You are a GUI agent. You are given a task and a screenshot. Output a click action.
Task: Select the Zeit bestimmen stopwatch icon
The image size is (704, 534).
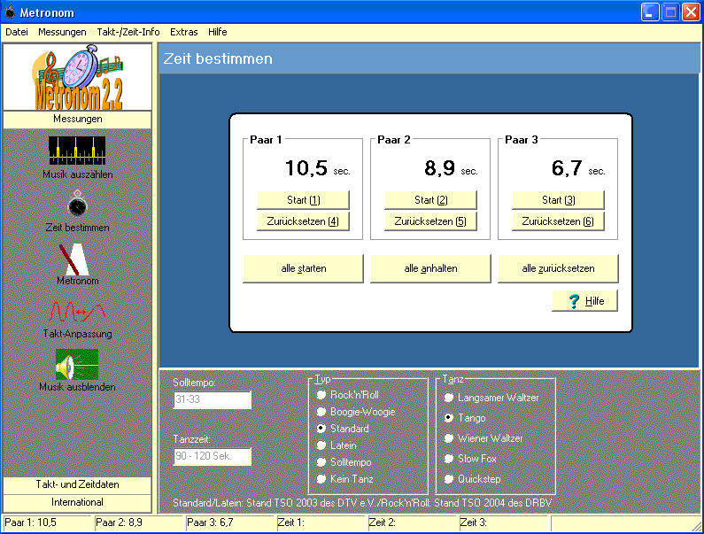[77, 205]
